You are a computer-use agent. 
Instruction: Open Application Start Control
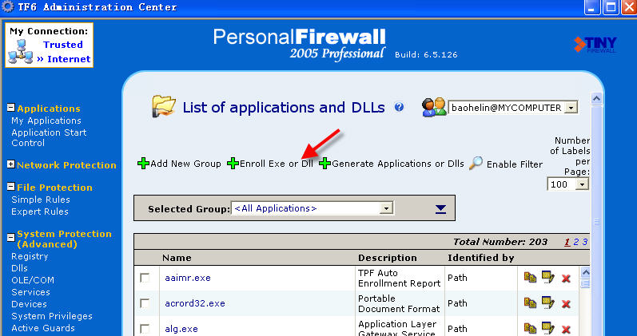click(49, 137)
